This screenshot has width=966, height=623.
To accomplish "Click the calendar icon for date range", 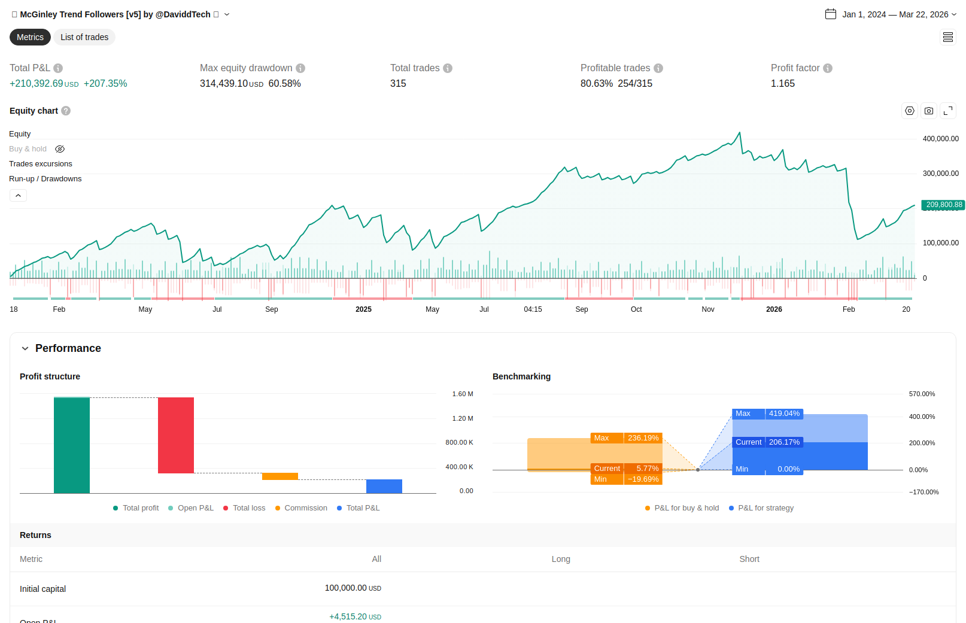I will [831, 14].
